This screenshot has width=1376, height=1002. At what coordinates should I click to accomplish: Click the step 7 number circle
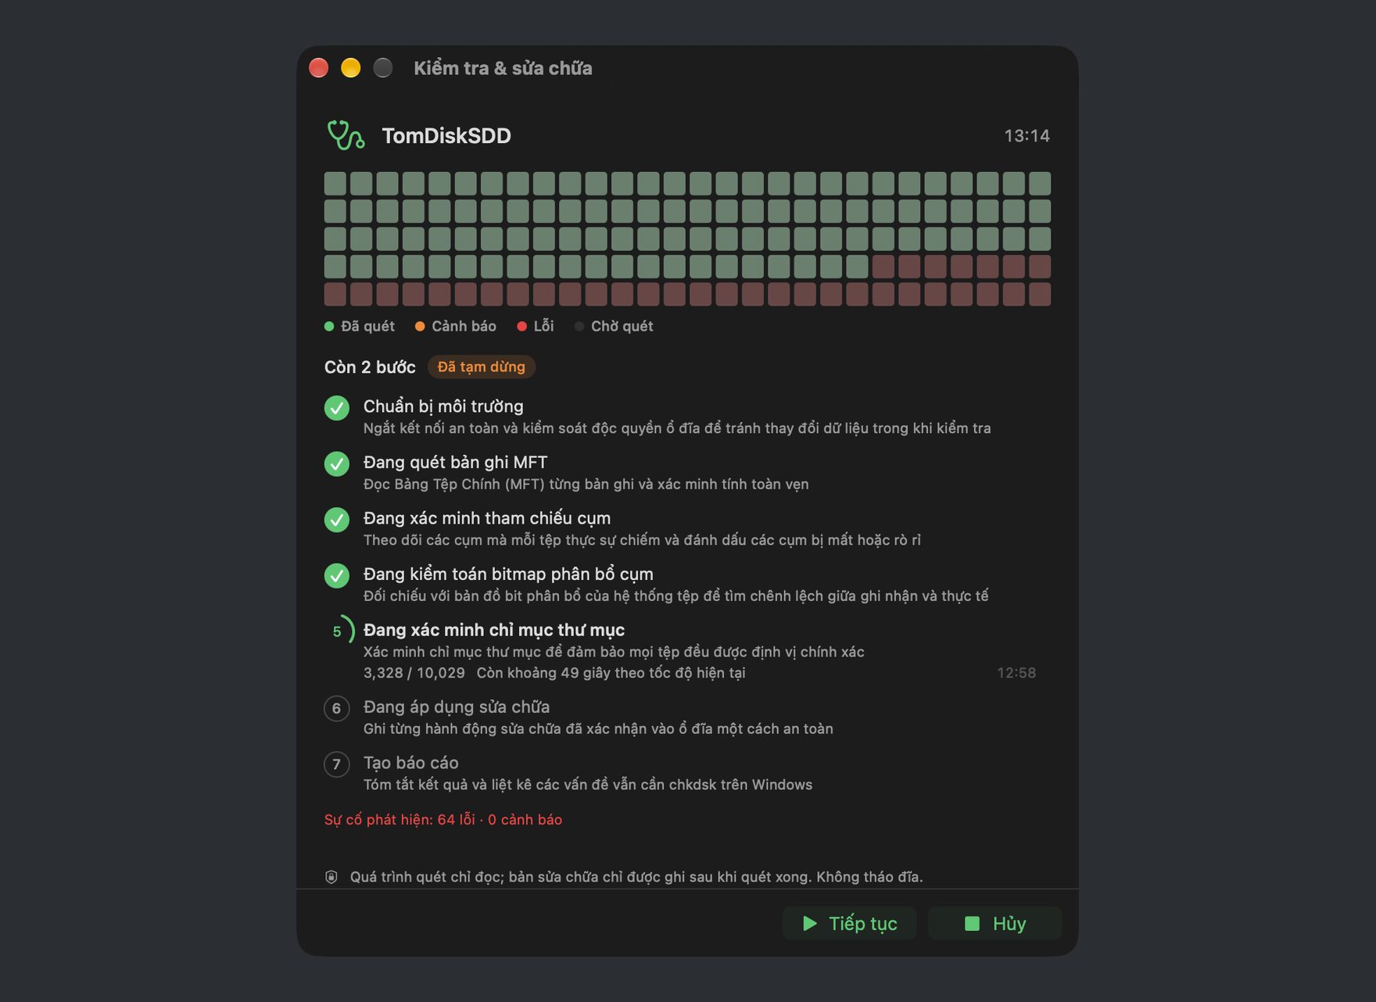pos(337,764)
